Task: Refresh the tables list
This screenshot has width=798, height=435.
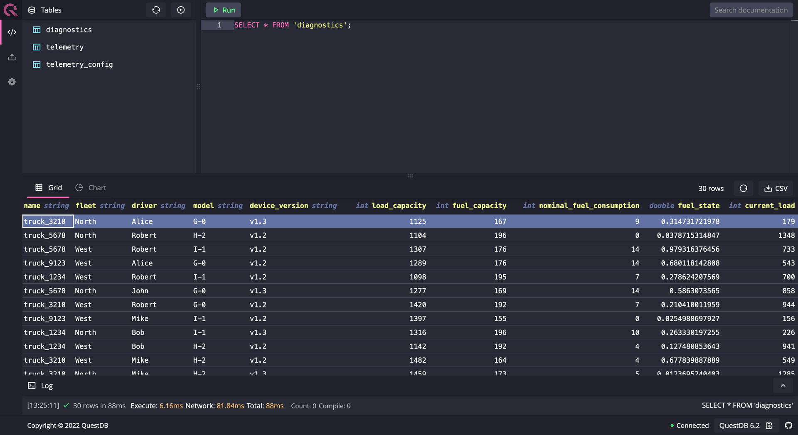Action: tap(156, 10)
